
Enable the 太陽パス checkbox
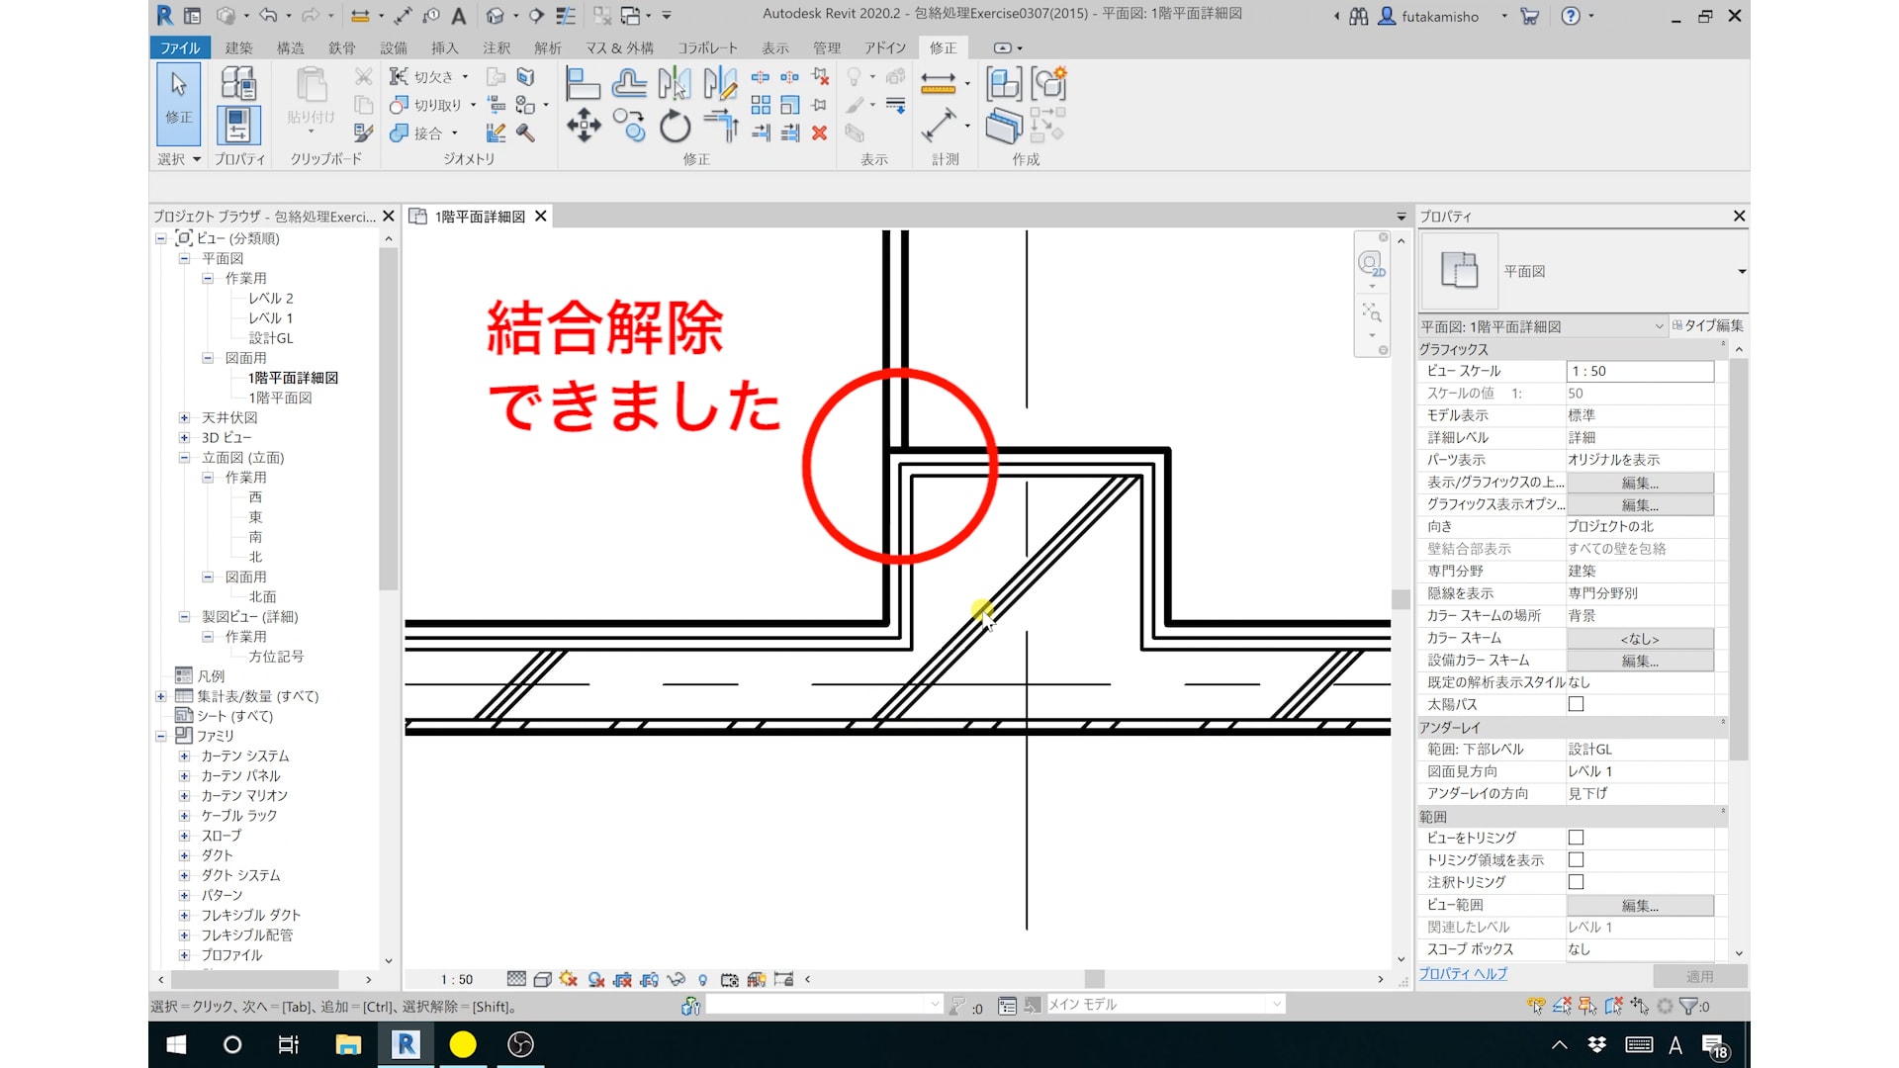(1576, 704)
